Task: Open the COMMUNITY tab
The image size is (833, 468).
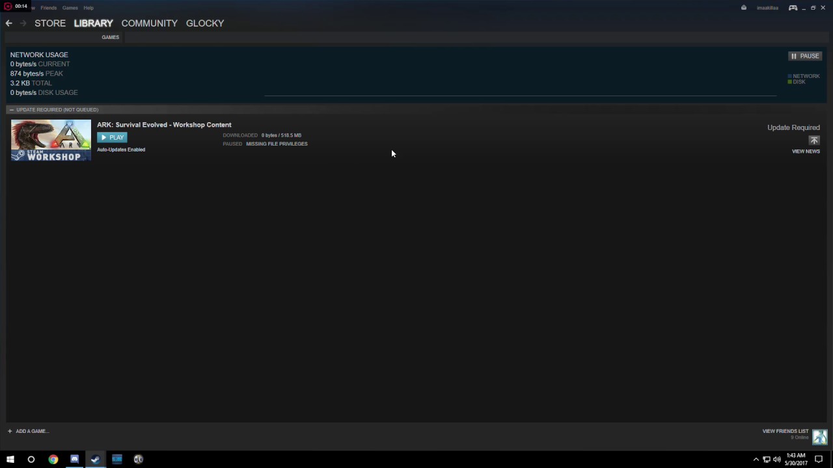Action: click(x=149, y=23)
